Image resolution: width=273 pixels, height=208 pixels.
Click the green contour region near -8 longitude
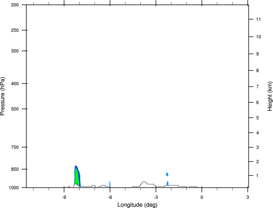point(77,177)
